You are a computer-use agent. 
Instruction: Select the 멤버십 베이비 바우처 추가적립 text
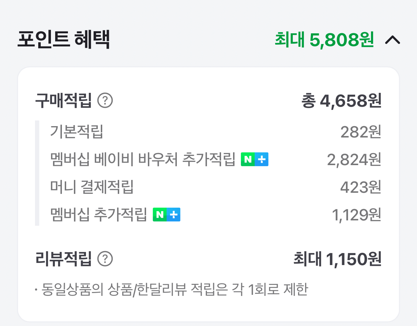[x=143, y=160]
